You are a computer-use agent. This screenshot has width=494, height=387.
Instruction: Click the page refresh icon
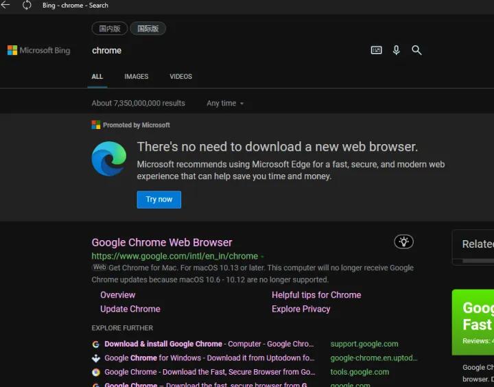27,5
